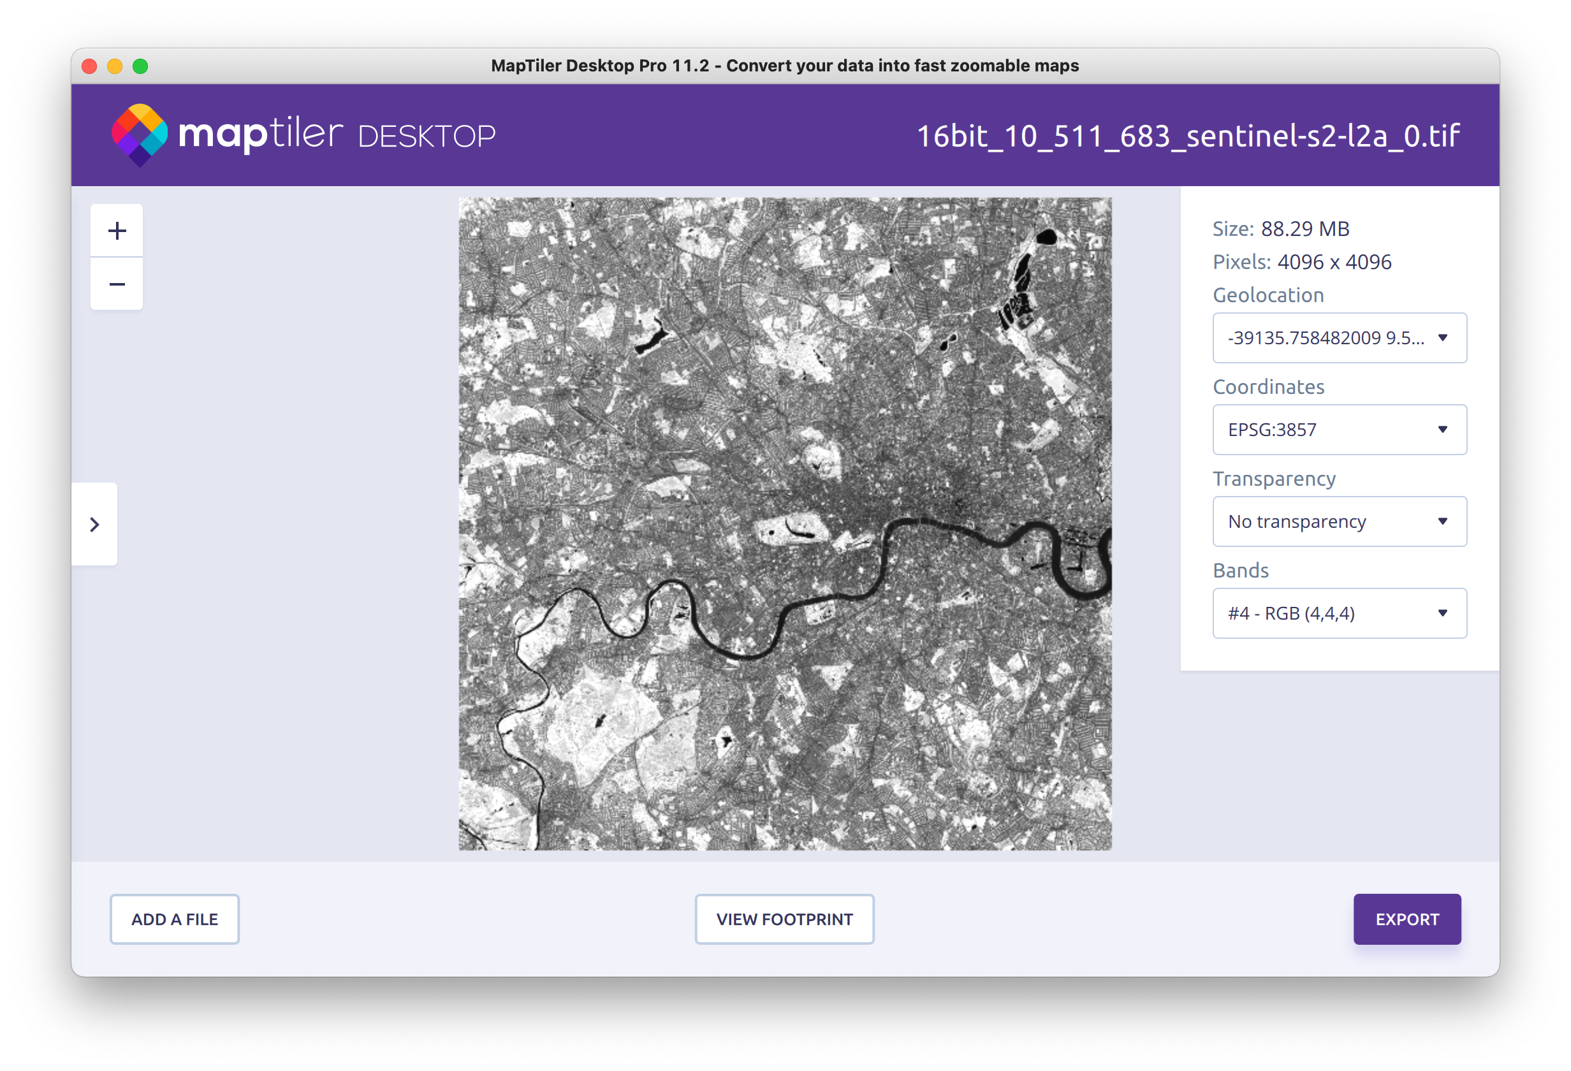
Task: Click the purple EXPORT button
Action: [x=1407, y=919]
